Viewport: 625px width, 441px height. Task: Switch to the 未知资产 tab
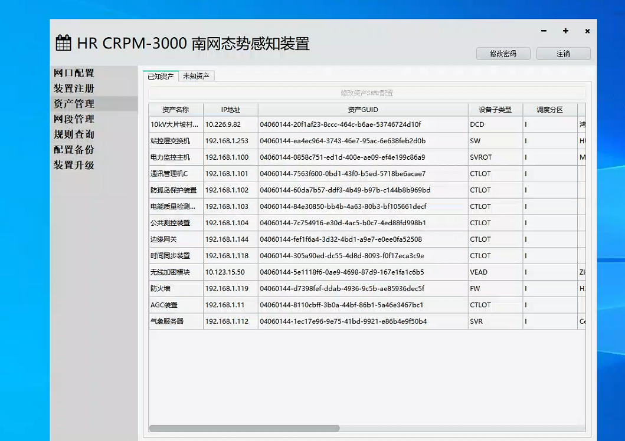pyautogui.click(x=197, y=76)
